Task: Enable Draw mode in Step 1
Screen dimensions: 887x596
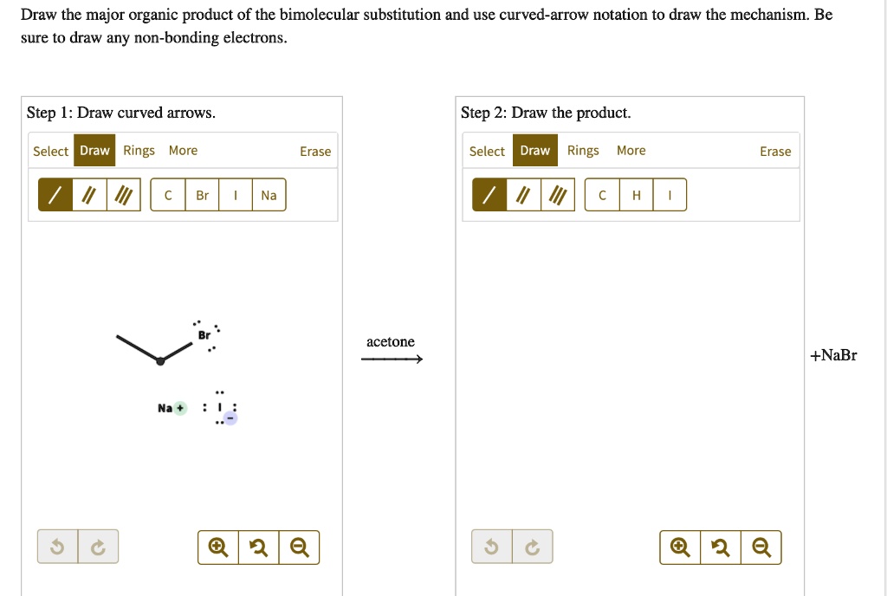Action: 94,150
